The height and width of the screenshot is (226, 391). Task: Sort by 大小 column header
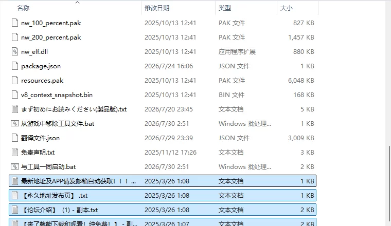coord(286,8)
